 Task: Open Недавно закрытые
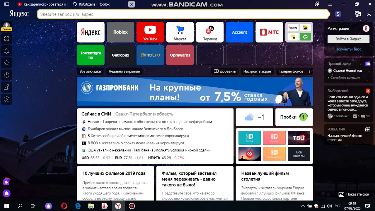click(x=124, y=71)
